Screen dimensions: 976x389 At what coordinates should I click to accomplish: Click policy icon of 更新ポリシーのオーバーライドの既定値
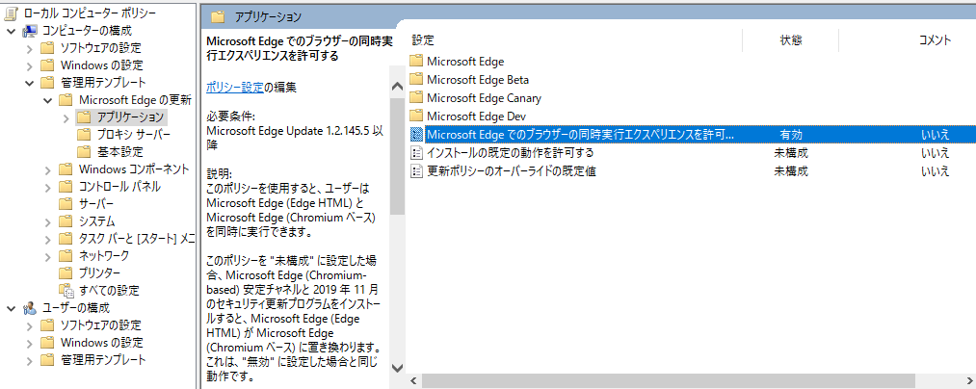(417, 171)
